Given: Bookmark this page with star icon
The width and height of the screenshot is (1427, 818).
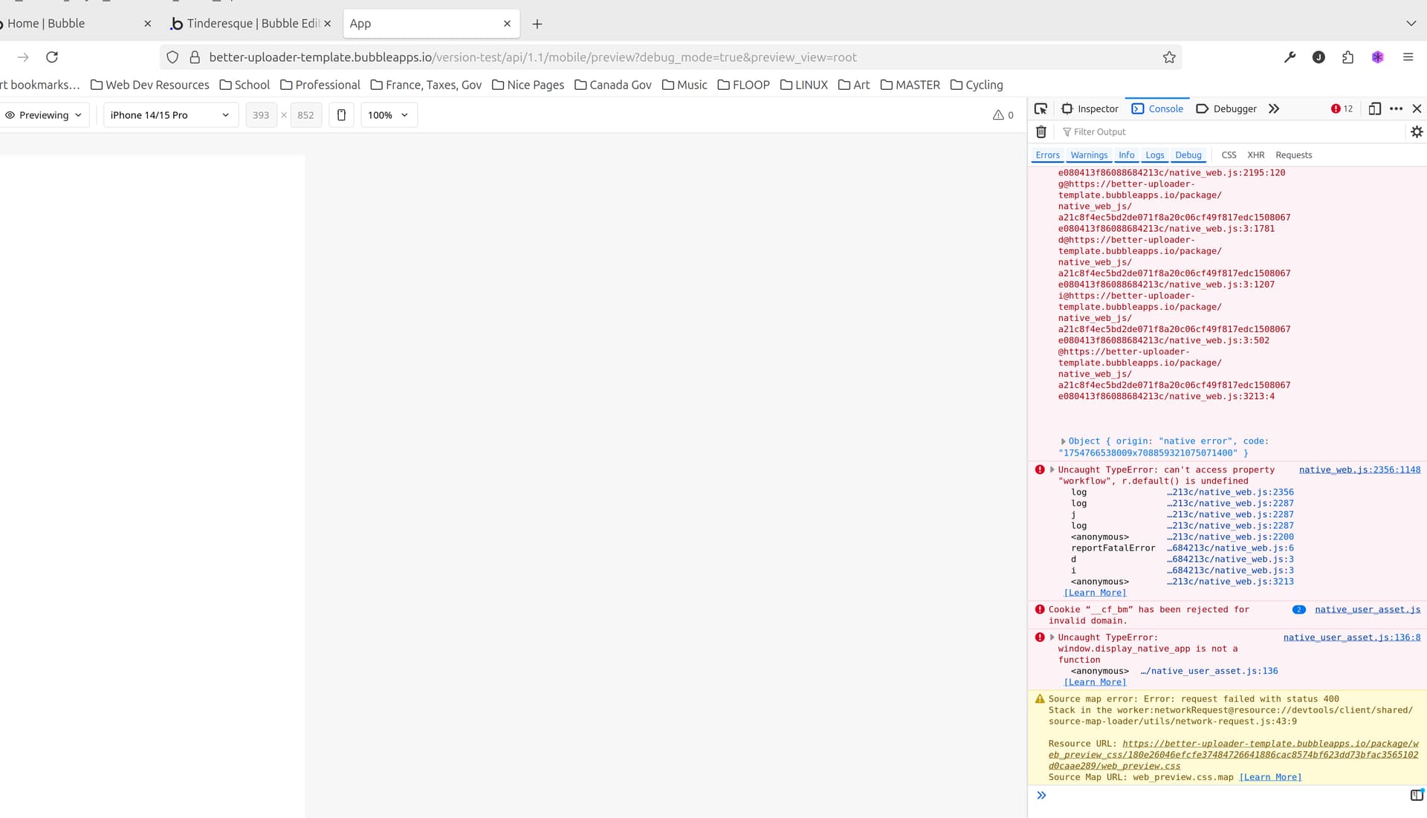Looking at the screenshot, I should [x=1169, y=57].
